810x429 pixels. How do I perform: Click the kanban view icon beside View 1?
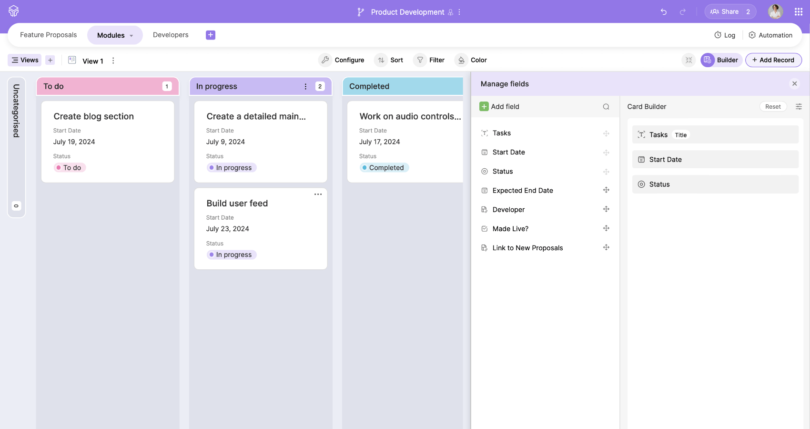click(x=72, y=60)
